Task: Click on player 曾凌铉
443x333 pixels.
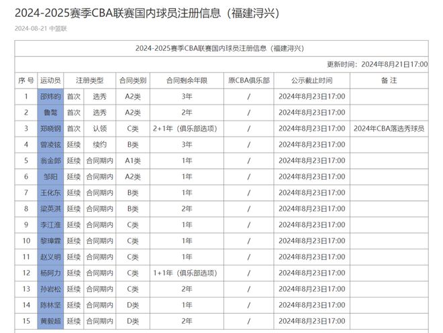Action: point(50,145)
